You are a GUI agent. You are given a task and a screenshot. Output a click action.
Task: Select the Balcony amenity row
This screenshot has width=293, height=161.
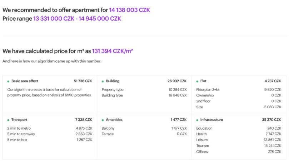[144, 128]
